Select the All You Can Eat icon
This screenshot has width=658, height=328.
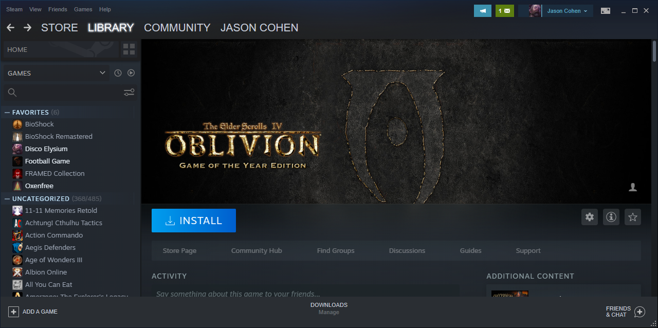(x=17, y=285)
